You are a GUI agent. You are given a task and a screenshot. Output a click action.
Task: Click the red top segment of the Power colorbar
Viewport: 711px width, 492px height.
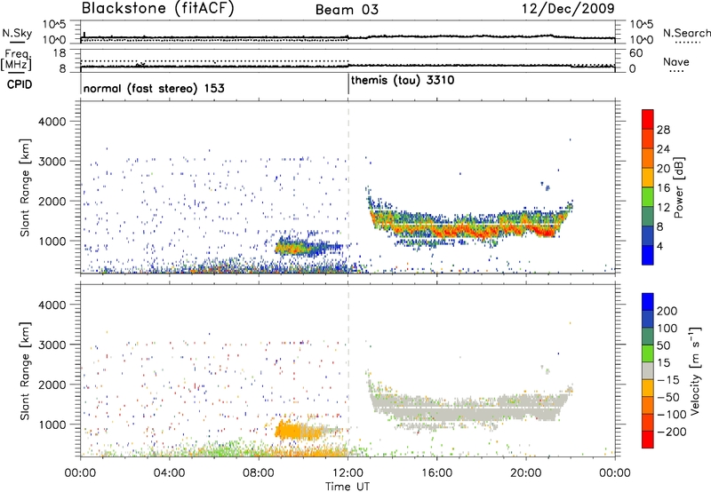click(x=648, y=119)
